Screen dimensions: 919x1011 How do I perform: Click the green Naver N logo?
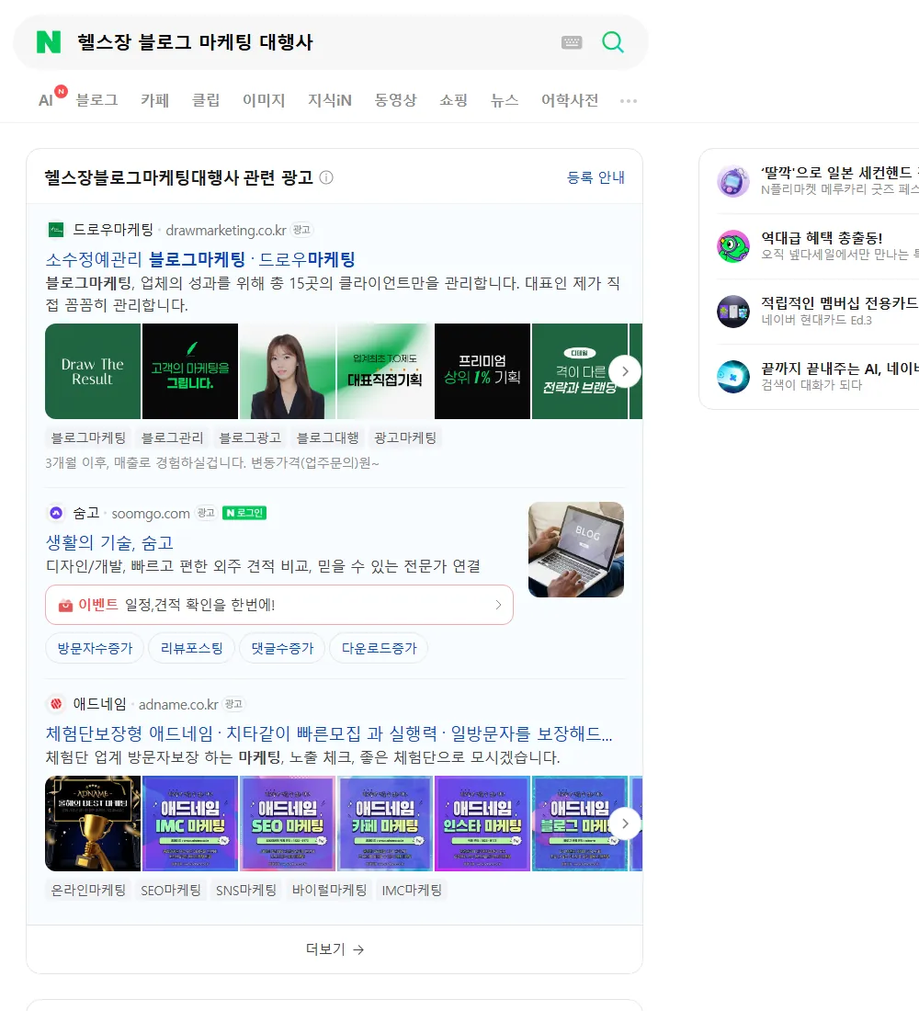click(49, 42)
